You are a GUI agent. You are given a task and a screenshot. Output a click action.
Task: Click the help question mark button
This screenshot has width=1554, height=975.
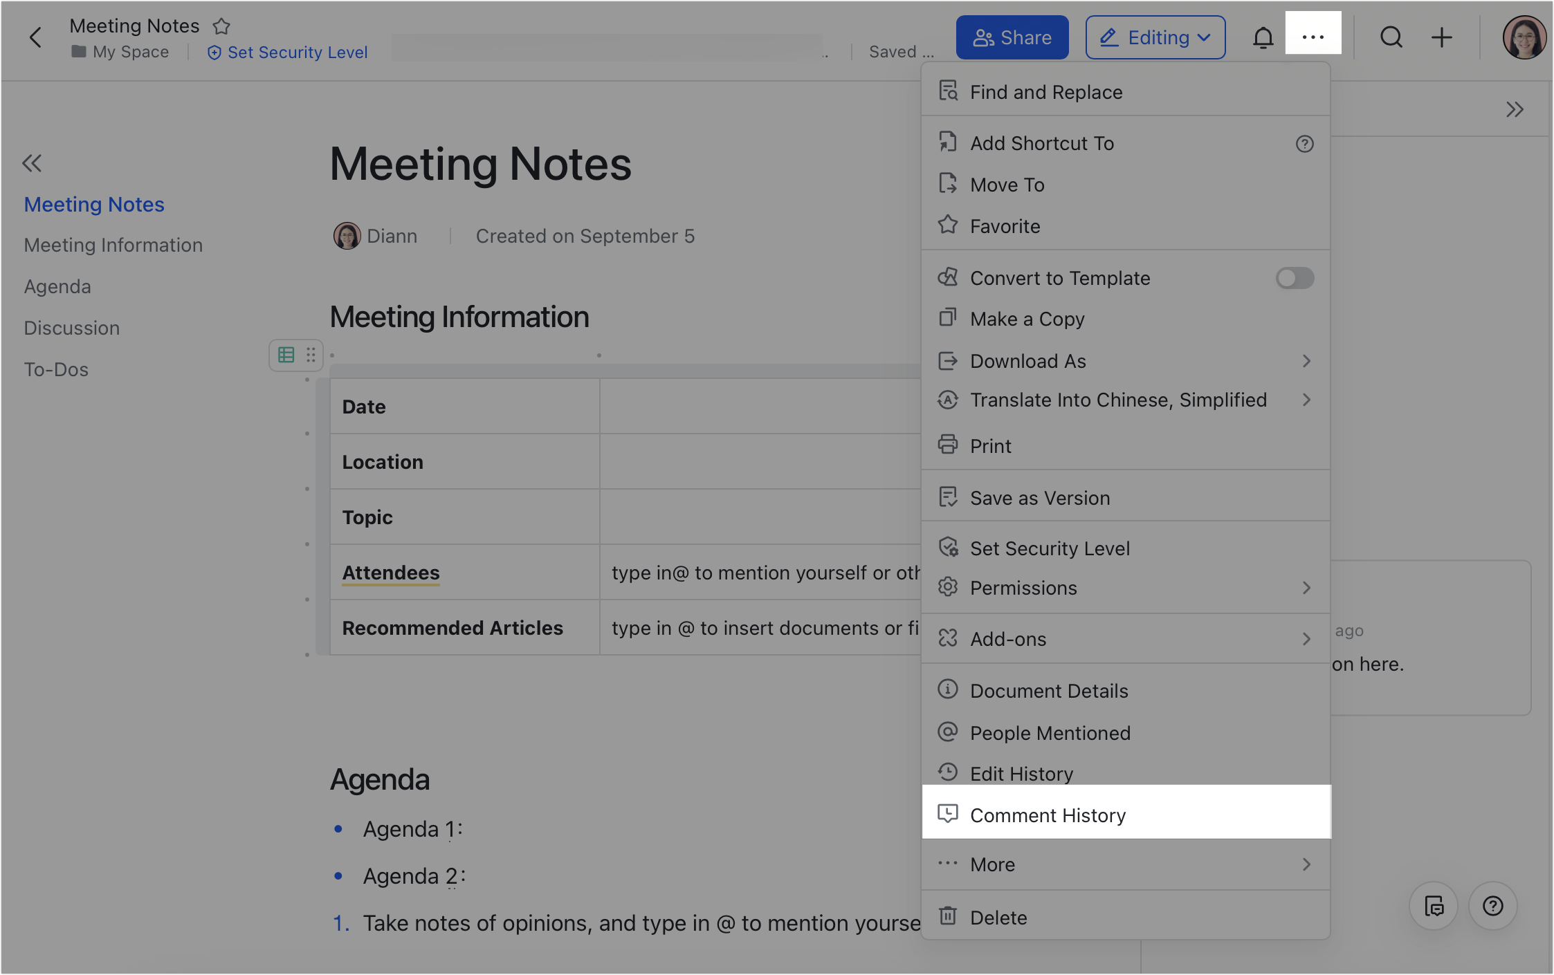1493,906
